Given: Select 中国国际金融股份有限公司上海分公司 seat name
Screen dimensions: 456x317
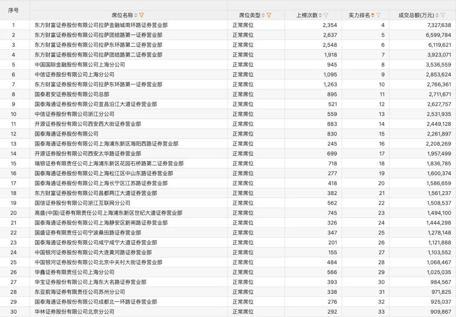Looking at the screenshot, I should [80, 65].
